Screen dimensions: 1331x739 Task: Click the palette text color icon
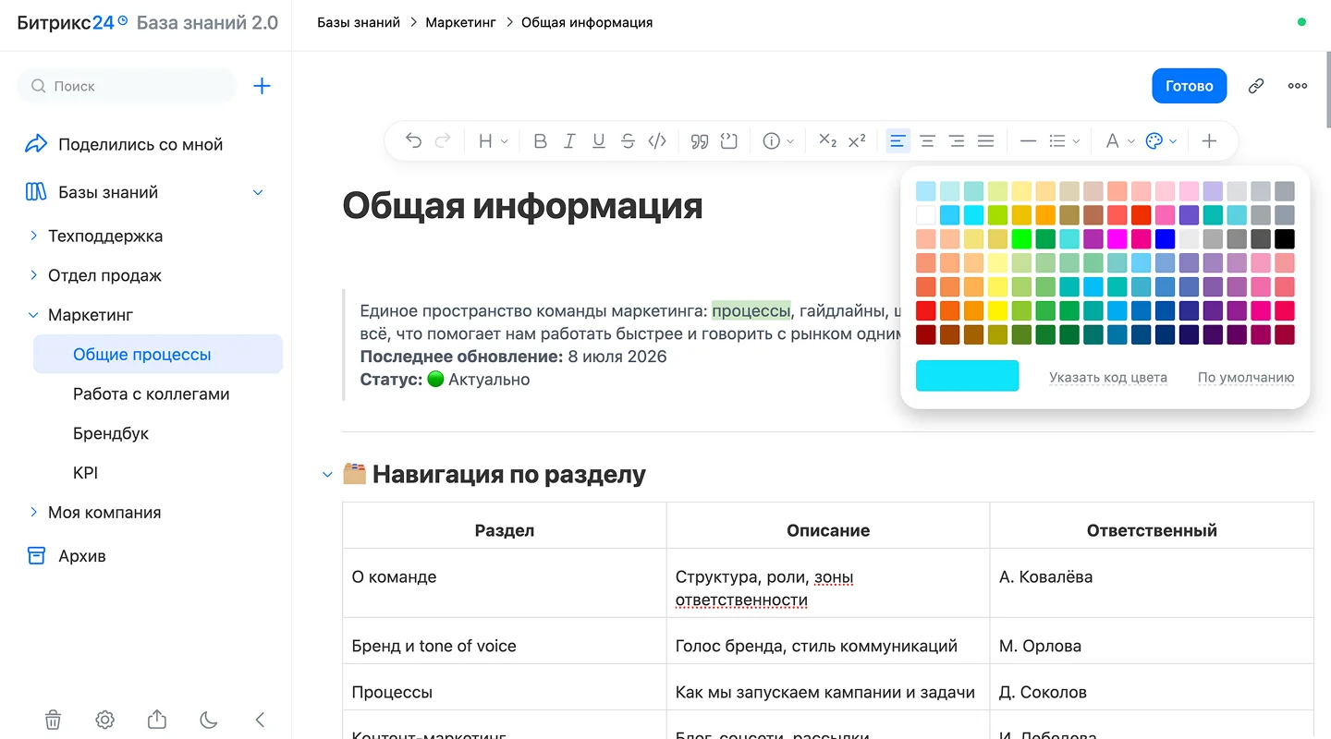point(1154,141)
